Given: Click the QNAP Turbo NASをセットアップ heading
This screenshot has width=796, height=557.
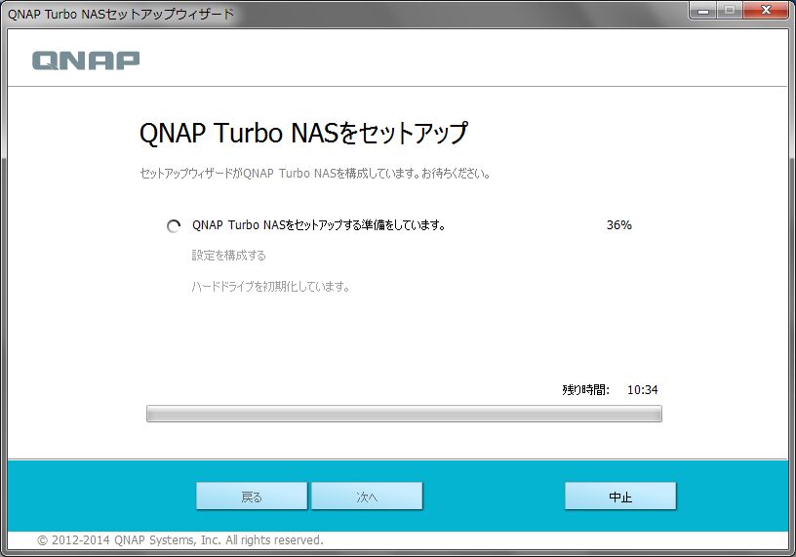Looking at the screenshot, I should (x=303, y=133).
